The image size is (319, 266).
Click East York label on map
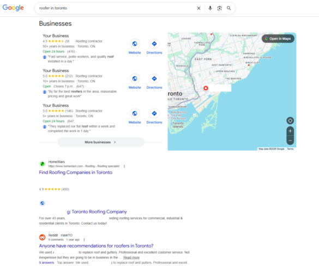[203, 59]
